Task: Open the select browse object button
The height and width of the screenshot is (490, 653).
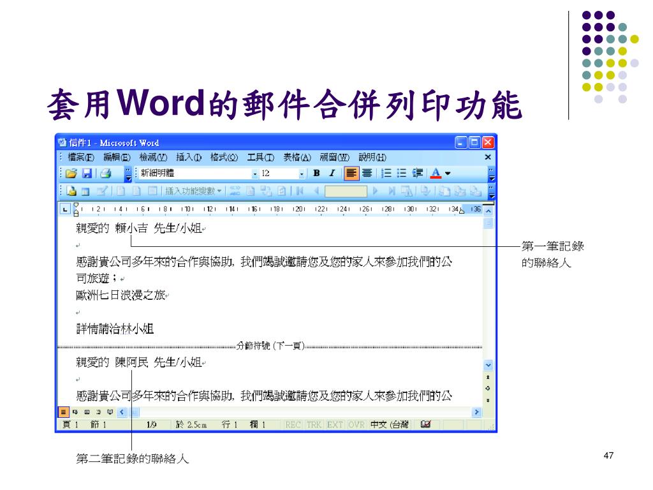Action: [x=488, y=389]
